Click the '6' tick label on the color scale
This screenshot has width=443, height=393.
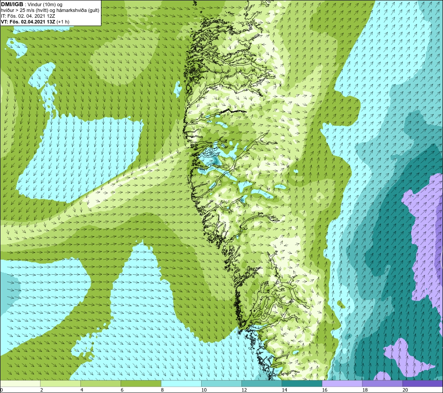pyautogui.click(x=122, y=390)
